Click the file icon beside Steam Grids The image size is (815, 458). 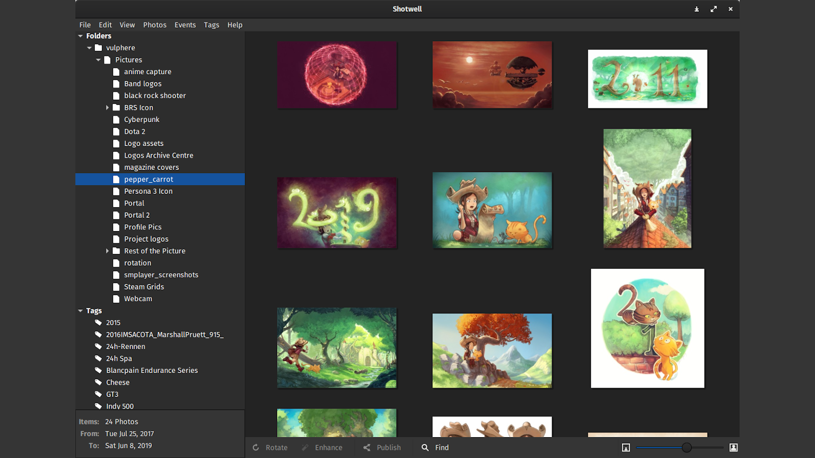[116, 287]
